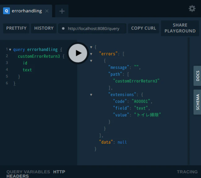Click the COPY CURL button
This screenshot has width=201, height=178.
(x=144, y=28)
